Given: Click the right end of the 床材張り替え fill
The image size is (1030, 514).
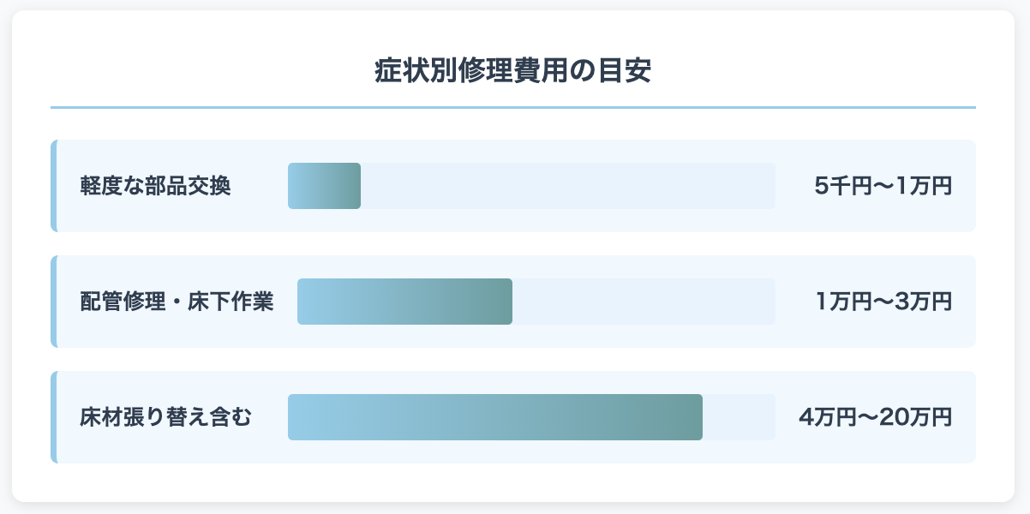Looking at the screenshot, I should tap(699, 417).
